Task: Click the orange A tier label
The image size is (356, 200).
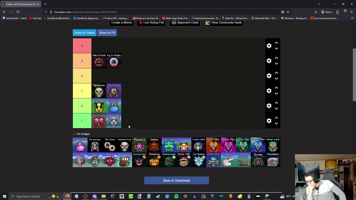Action: point(82,61)
